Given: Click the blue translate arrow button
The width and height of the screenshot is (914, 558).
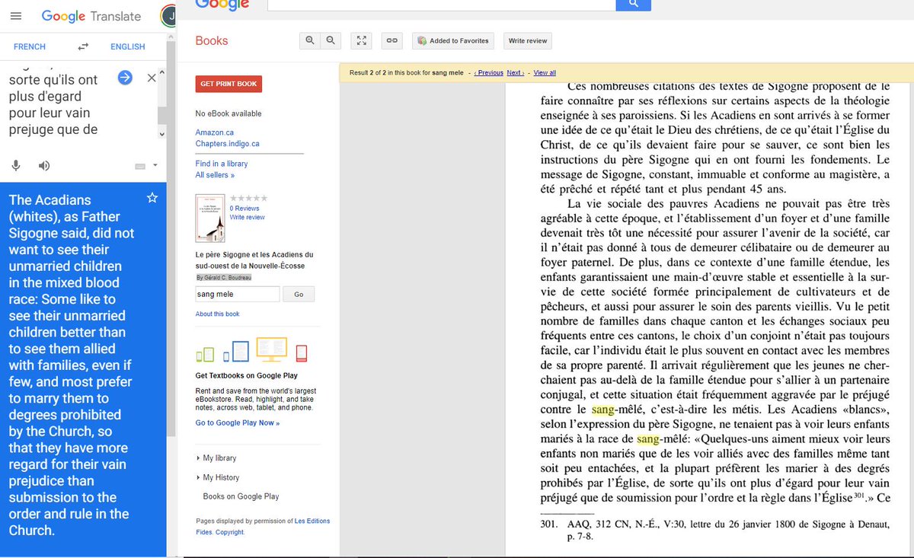Looking at the screenshot, I should (126, 78).
